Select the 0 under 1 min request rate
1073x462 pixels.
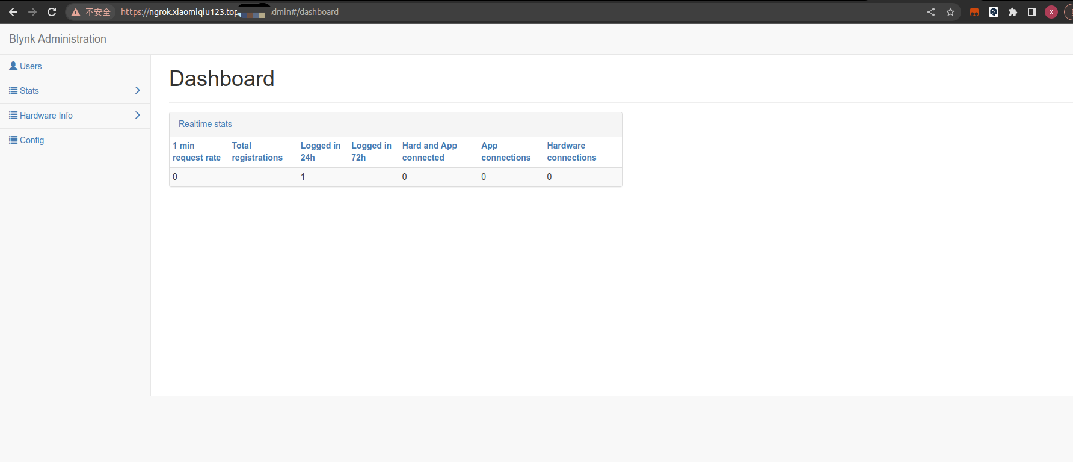[x=175, y=177]
